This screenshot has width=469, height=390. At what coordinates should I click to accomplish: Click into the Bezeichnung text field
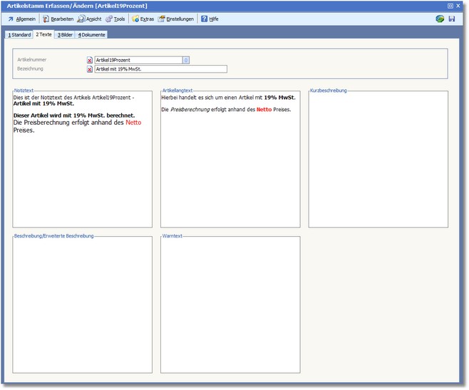160,70
